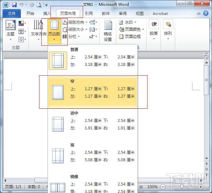The width and height of the screenshot is (212, 193).
Task: Switch to the 页面布局 tab
Action: tap(68, 14)
